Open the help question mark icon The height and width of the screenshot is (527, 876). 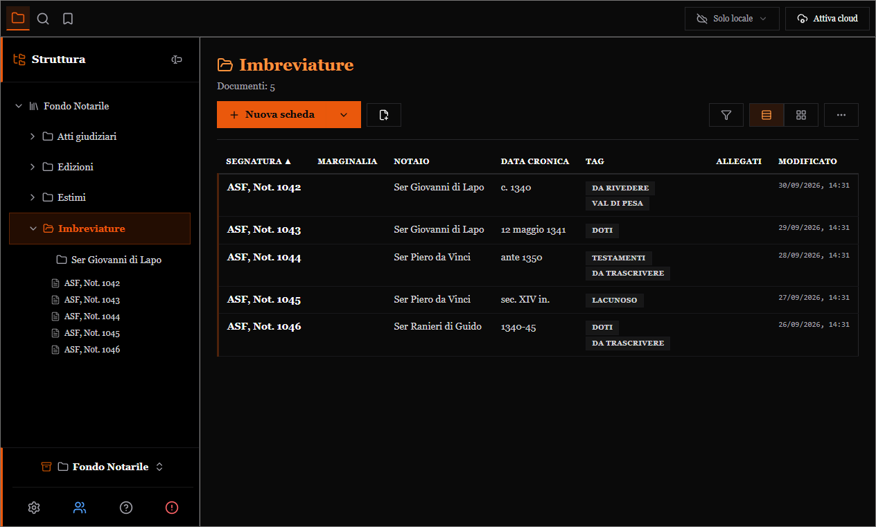(x=126, y=508)
